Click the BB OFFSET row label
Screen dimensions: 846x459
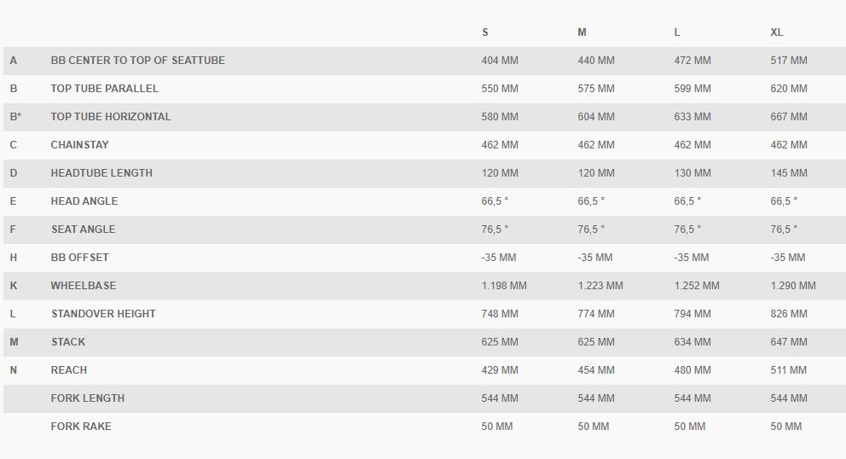pos(80,258)
